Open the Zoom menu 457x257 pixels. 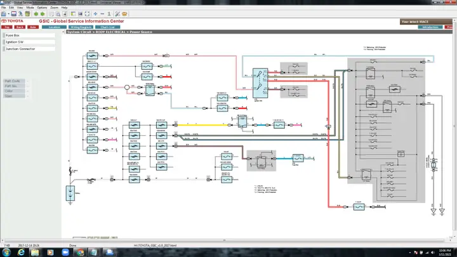tap(54, 8)
